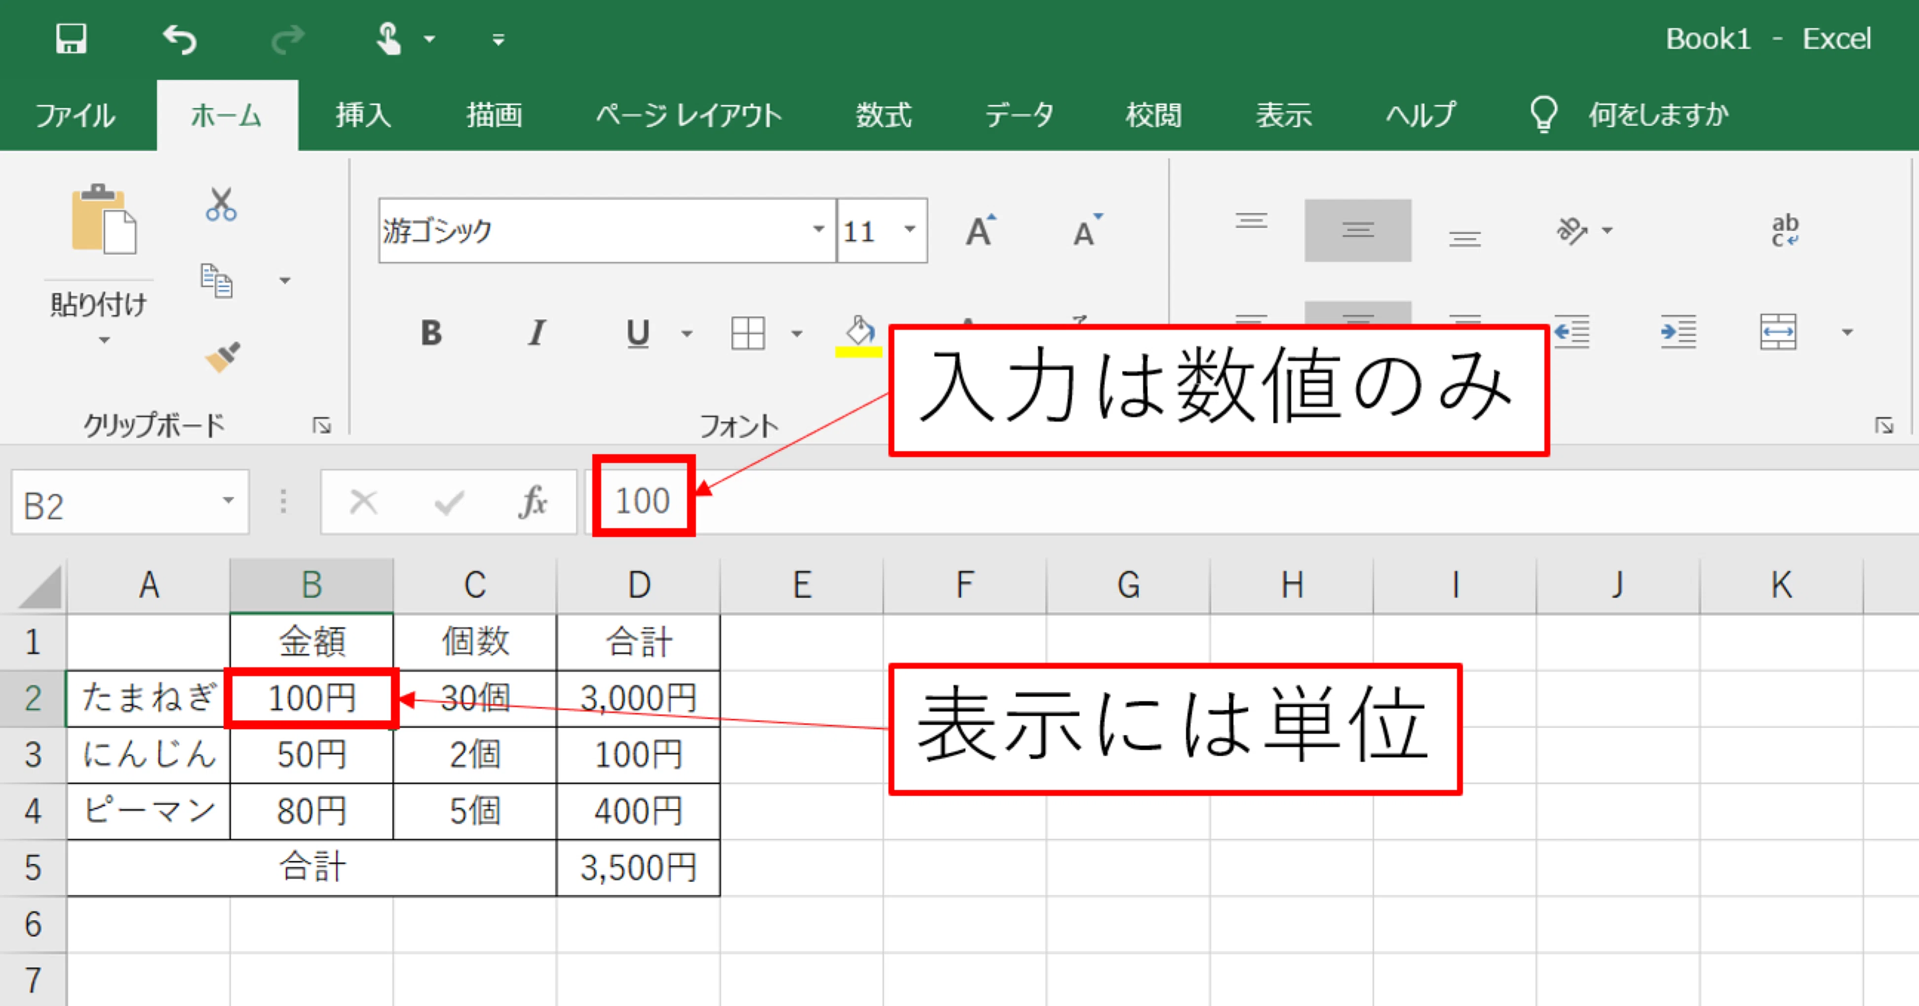Click the Copy icon

tap(217, 281)
